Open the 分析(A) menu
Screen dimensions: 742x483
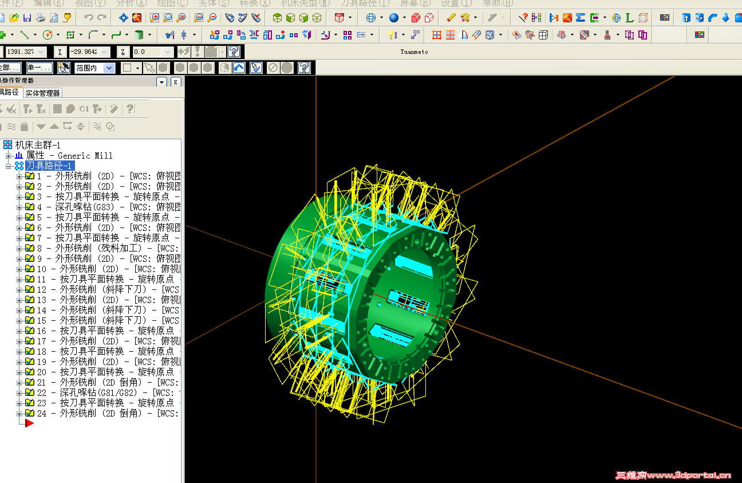131,3
